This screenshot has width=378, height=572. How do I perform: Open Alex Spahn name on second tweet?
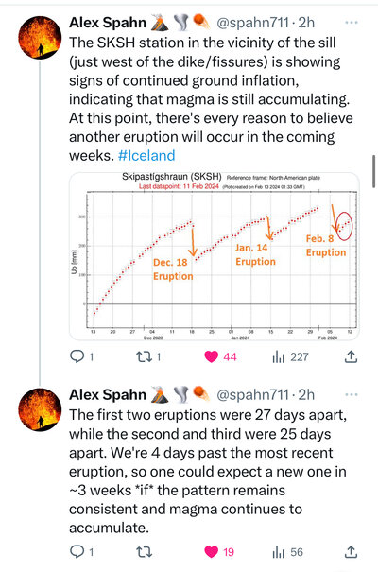click(108, 394)
